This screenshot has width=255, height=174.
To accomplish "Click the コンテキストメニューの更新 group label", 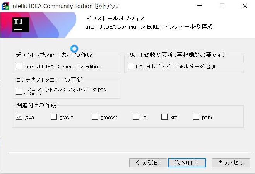I will [49, 80].
